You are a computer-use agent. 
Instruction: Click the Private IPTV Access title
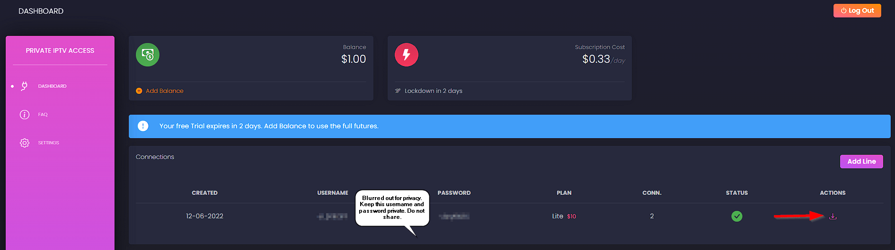(x=60, y=50)
